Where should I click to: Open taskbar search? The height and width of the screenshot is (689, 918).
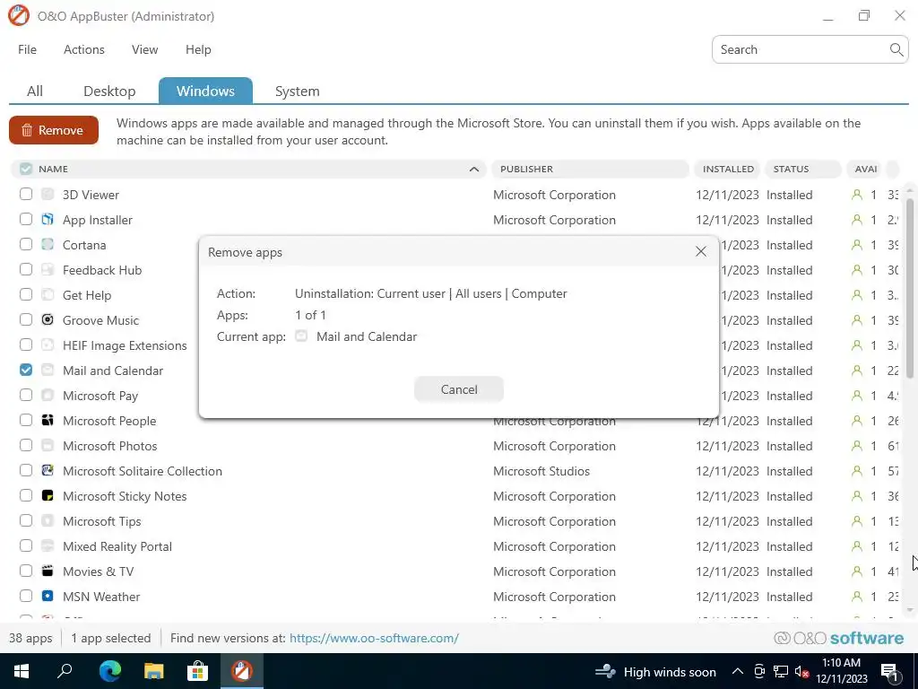pos(65,671)
